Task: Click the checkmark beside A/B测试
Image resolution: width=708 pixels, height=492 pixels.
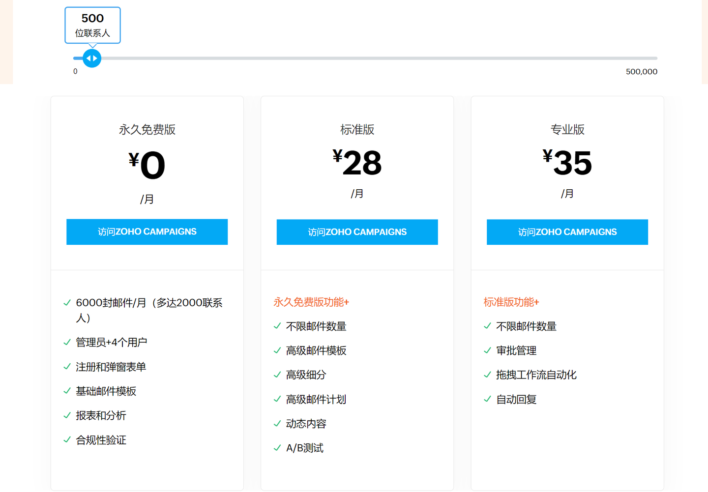Action: [277, 448]
